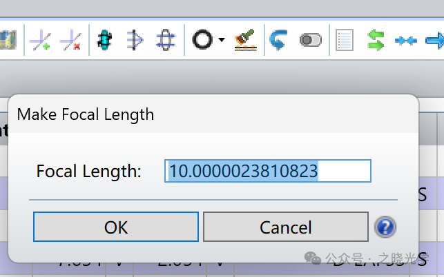Click inside the Focal Length input field
Screen dimensions: 444x277
coord(267,171)
